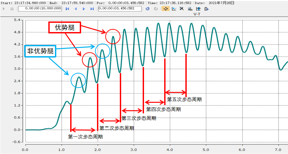The width and height of the screenshot is (288, 154).
Task: Toggle the highlighted pan/move tool
Action: [x=166, y=9]
